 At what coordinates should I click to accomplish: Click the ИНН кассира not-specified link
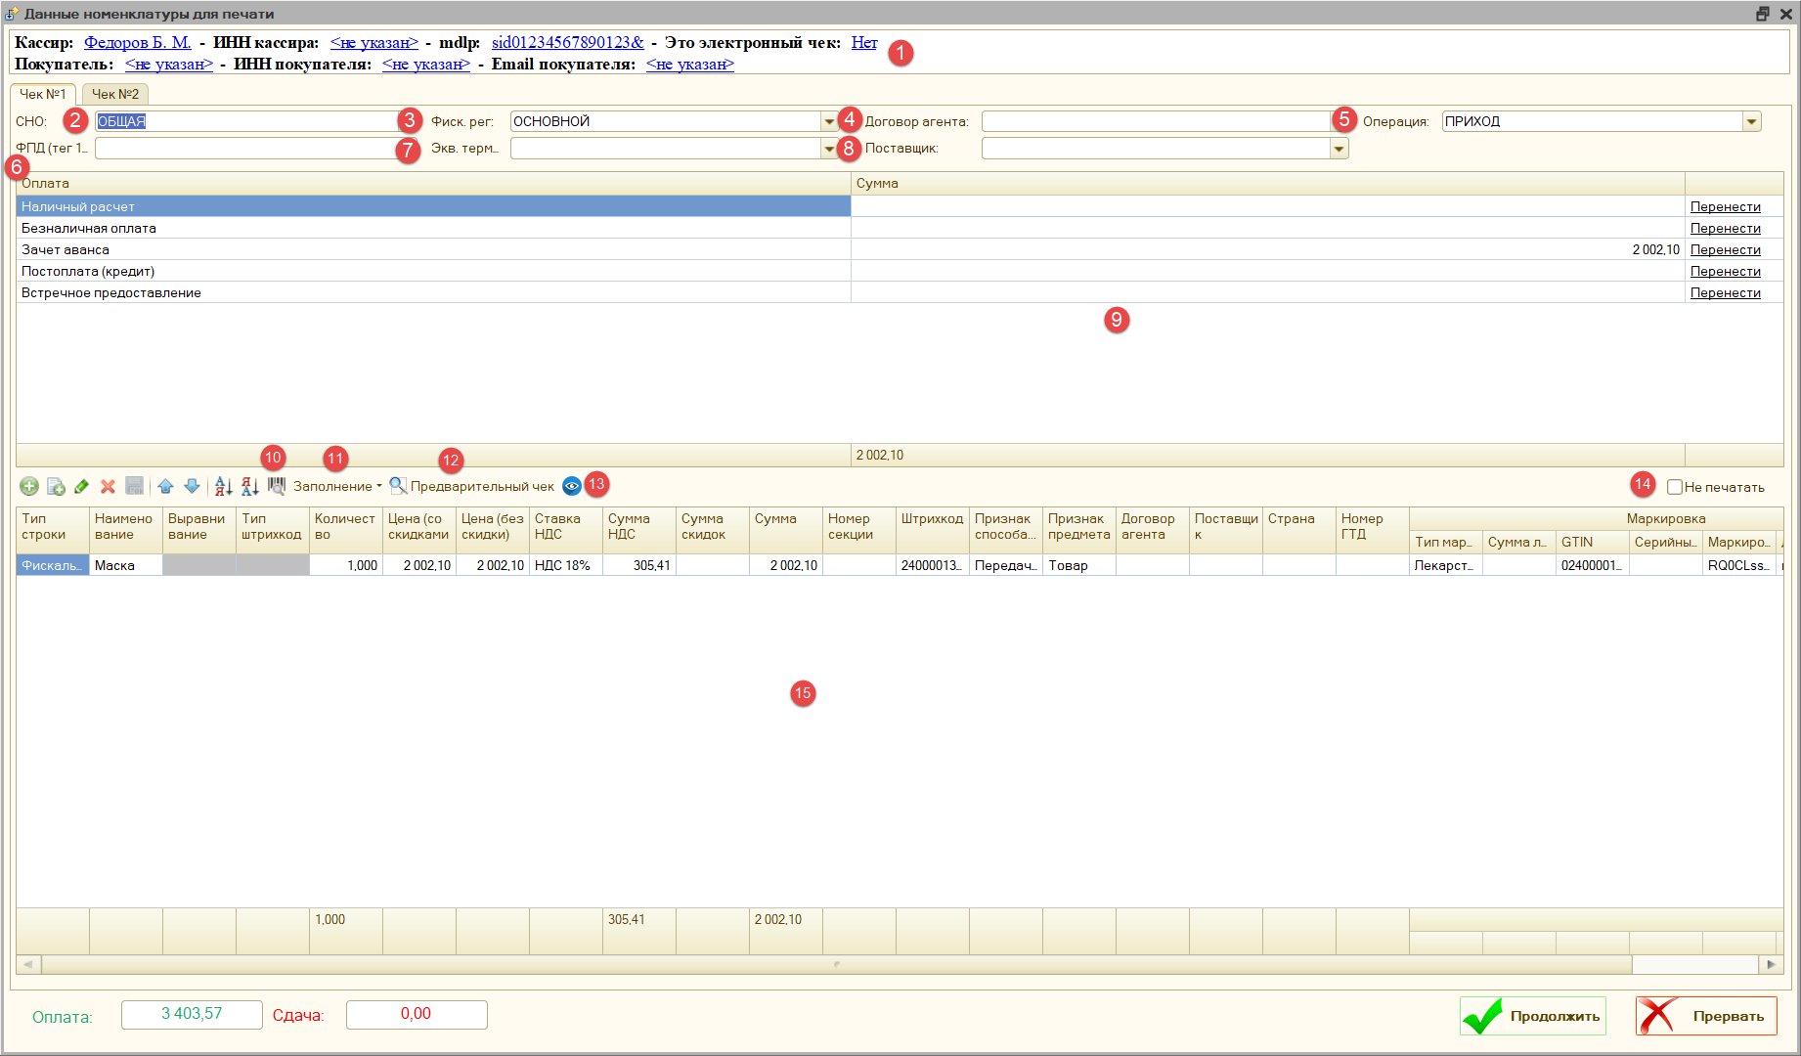tap(374, 42)
